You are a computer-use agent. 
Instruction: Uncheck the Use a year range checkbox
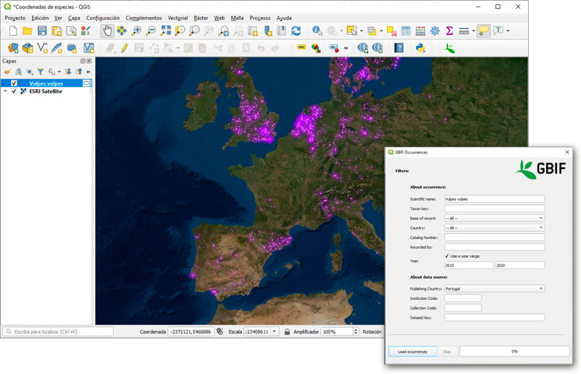pos(447,256)
